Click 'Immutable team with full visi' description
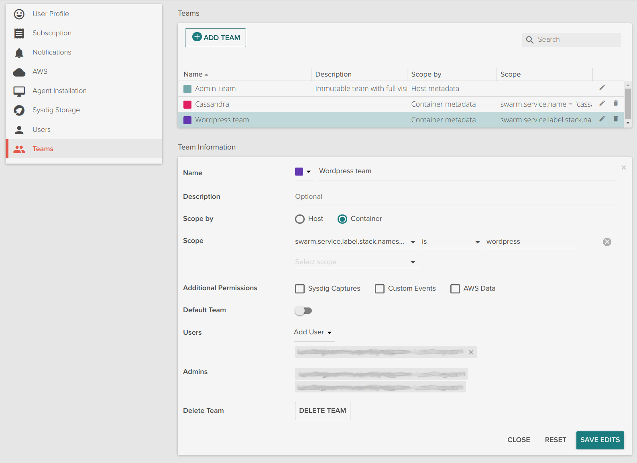 coord(361,89)
